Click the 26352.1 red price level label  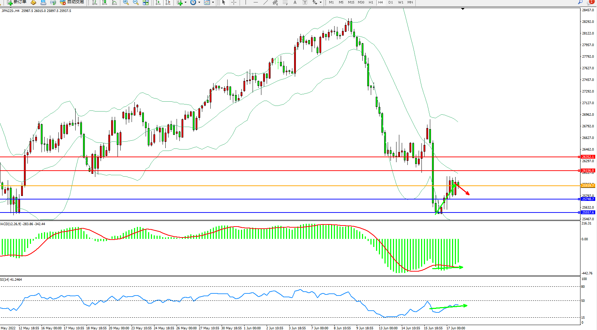coord(588,157)
